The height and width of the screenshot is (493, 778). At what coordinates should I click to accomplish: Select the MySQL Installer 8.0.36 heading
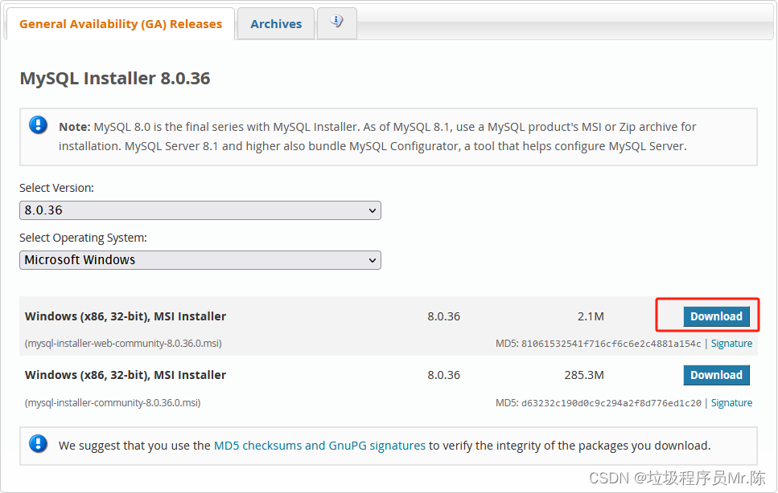click(x=114, y=78)
